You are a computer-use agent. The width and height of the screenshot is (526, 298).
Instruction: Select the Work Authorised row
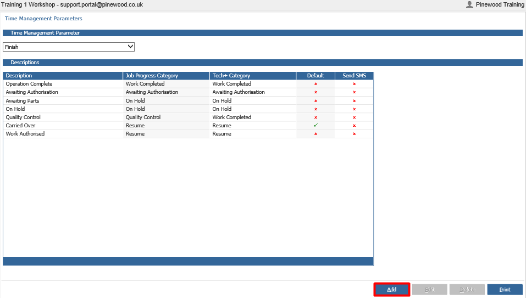188,133
